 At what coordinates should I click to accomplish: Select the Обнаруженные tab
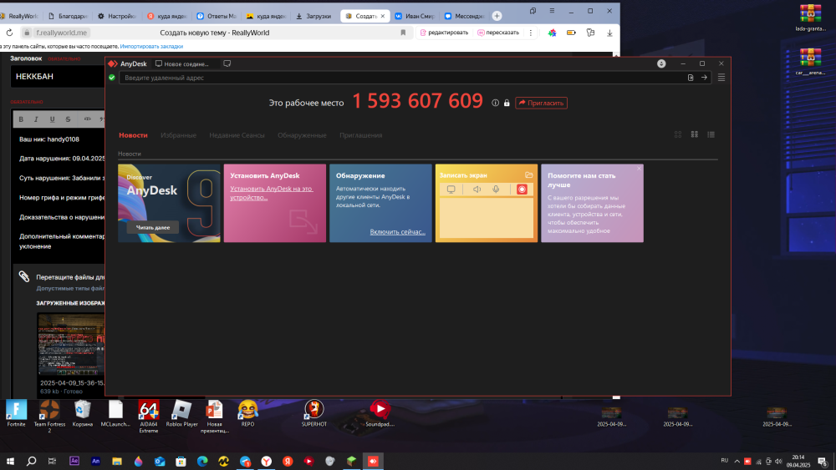coord(302,135)
